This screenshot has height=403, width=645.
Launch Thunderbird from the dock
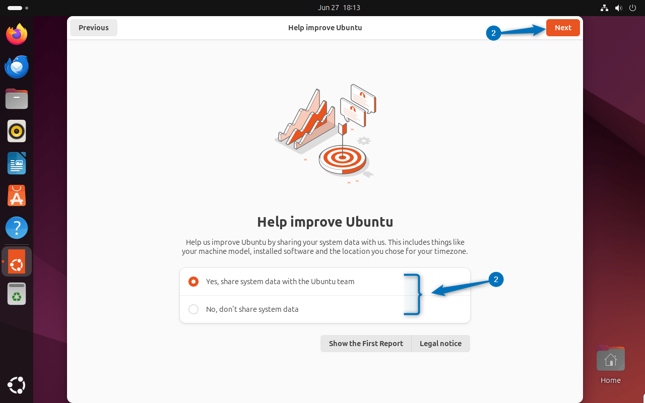[16, 66]
